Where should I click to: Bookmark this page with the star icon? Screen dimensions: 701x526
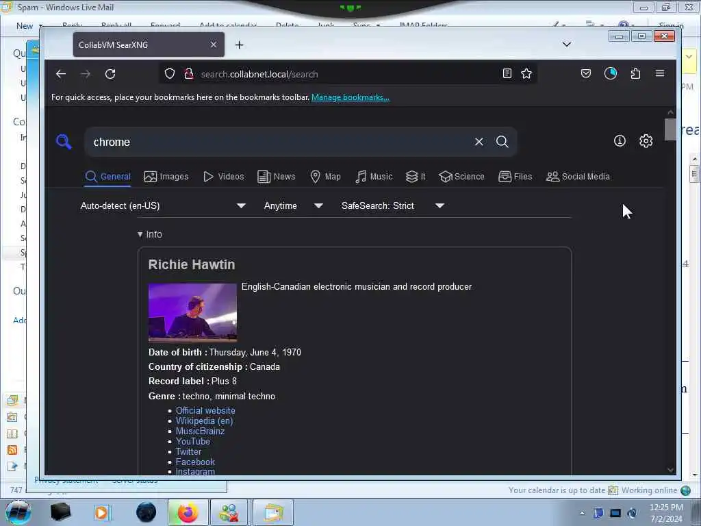[526, 73]
